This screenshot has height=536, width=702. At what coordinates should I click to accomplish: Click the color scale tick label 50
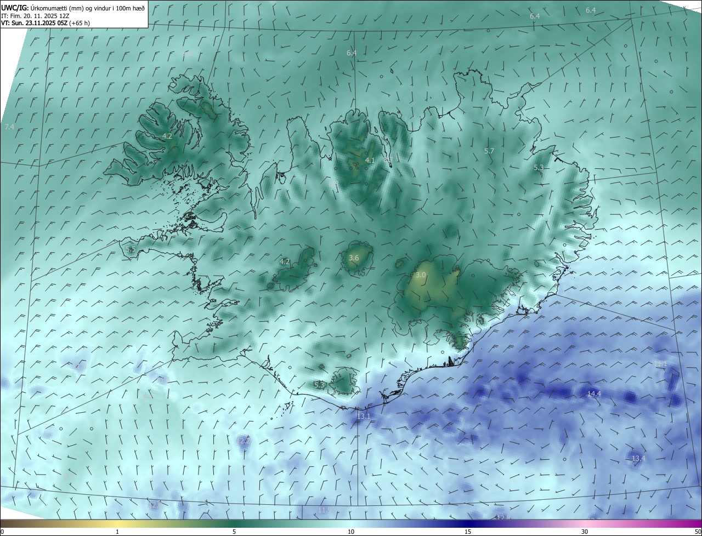coord(698,532)
